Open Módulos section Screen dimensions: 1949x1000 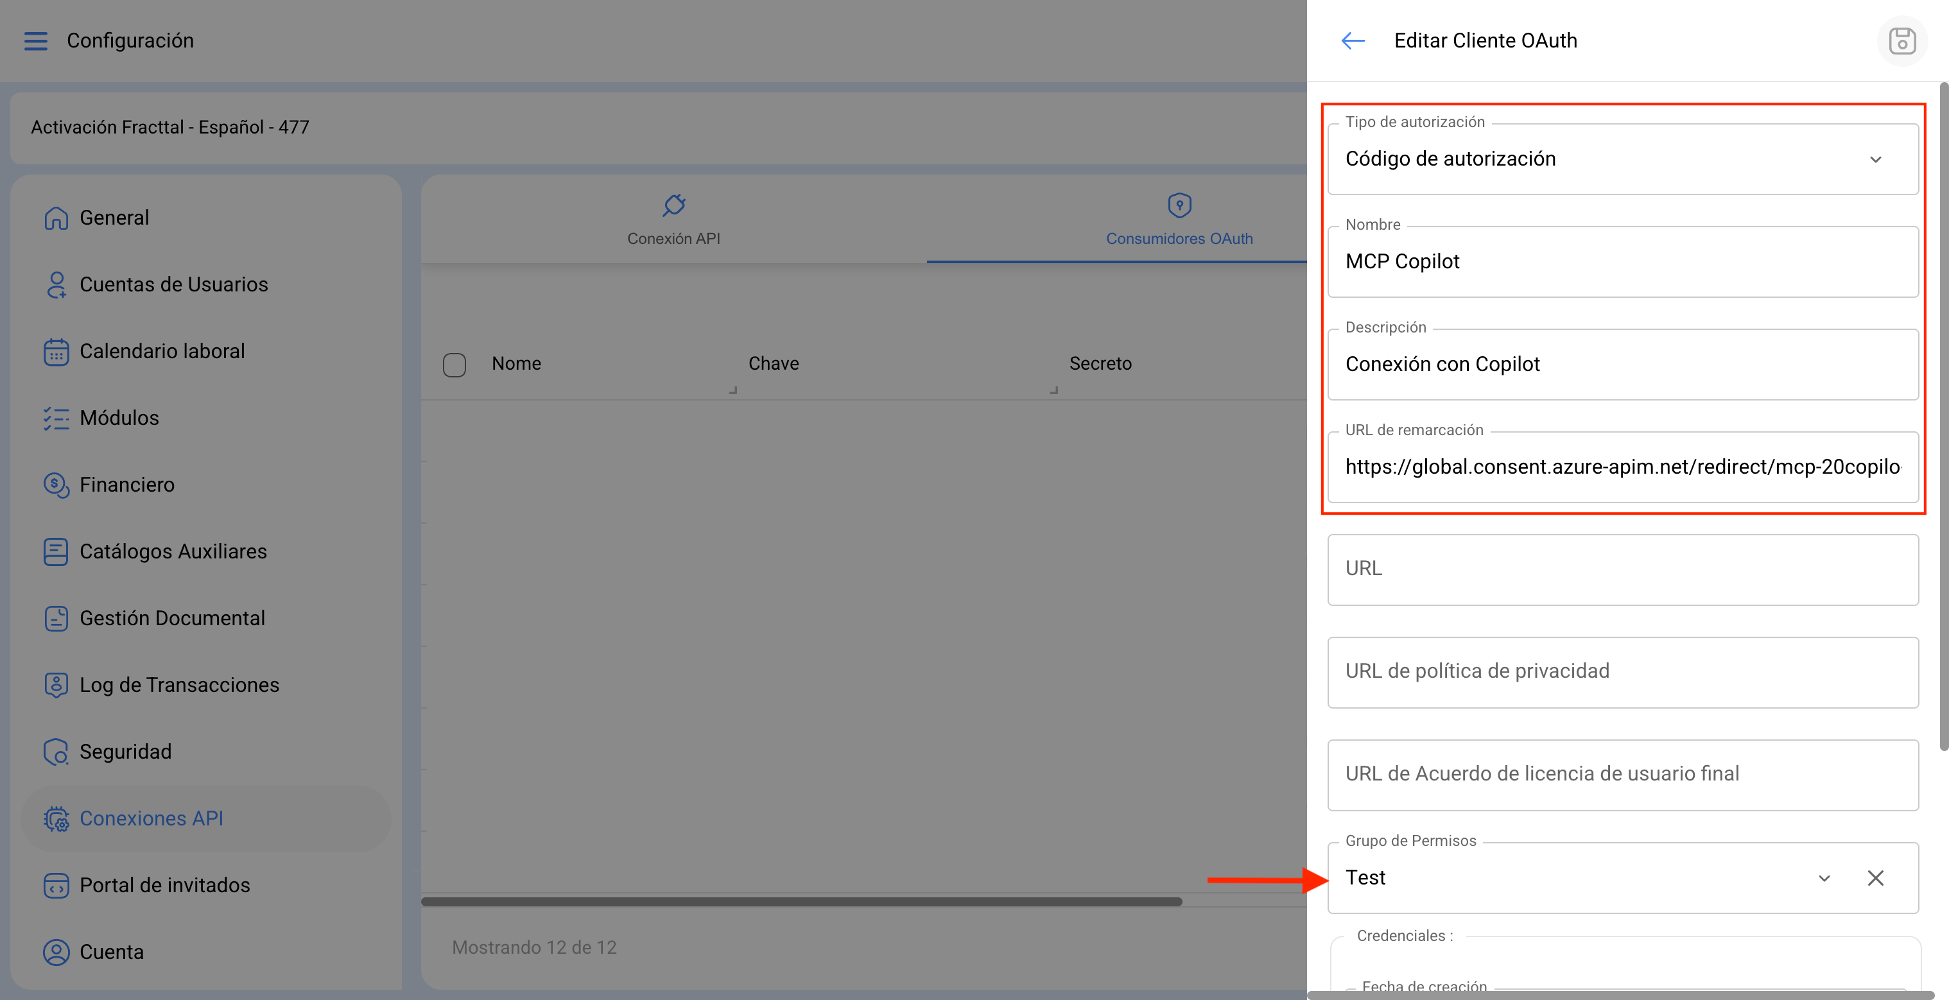pos(206,418)
